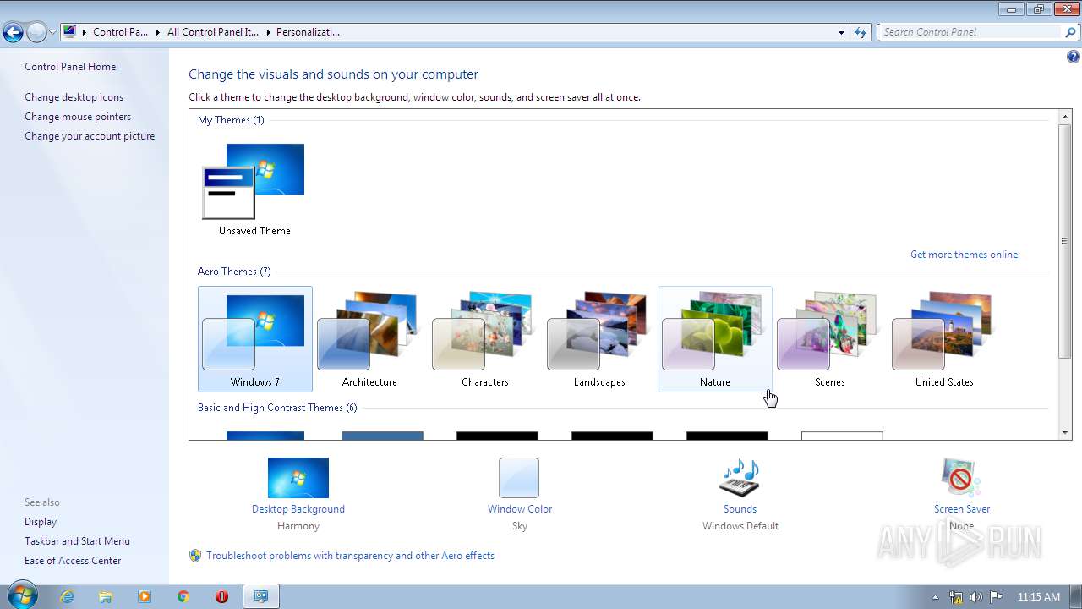Open Window Color Sky swatch

[519, 478]
